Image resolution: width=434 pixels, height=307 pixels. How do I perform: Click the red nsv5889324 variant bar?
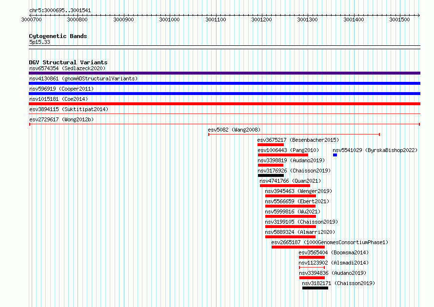(x=290, y=237)
